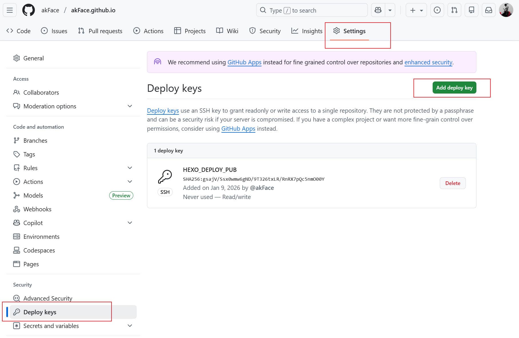Switch to the Code tab
519x338 pixels.
tap(19, 31)
